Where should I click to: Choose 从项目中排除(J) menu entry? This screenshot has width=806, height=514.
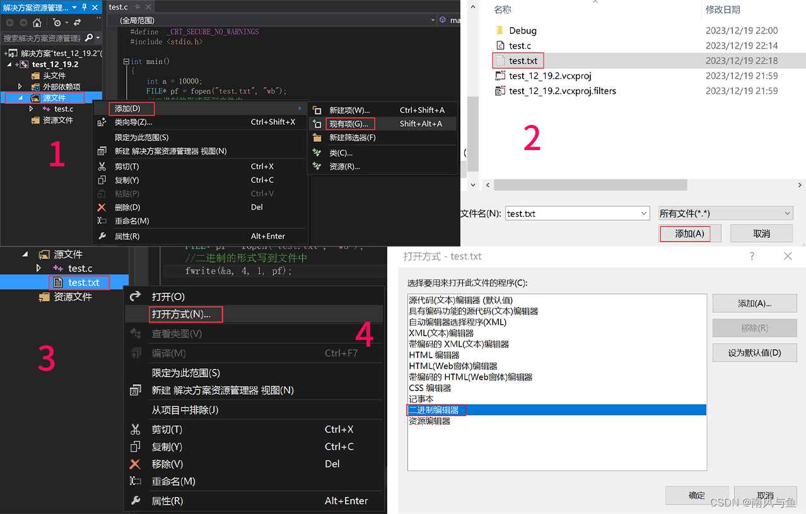click(185, 410)
